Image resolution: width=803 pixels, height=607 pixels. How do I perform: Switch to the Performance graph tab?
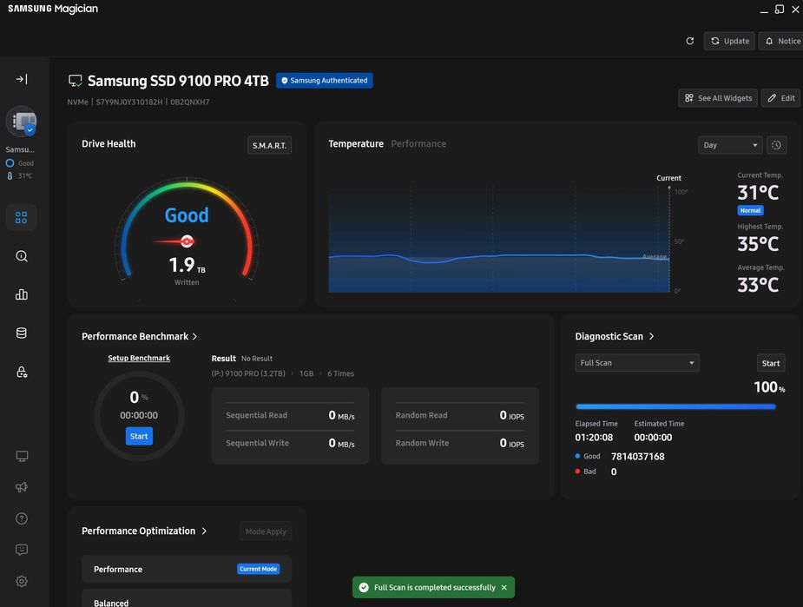pyautogui.click(x=418, y=144)
